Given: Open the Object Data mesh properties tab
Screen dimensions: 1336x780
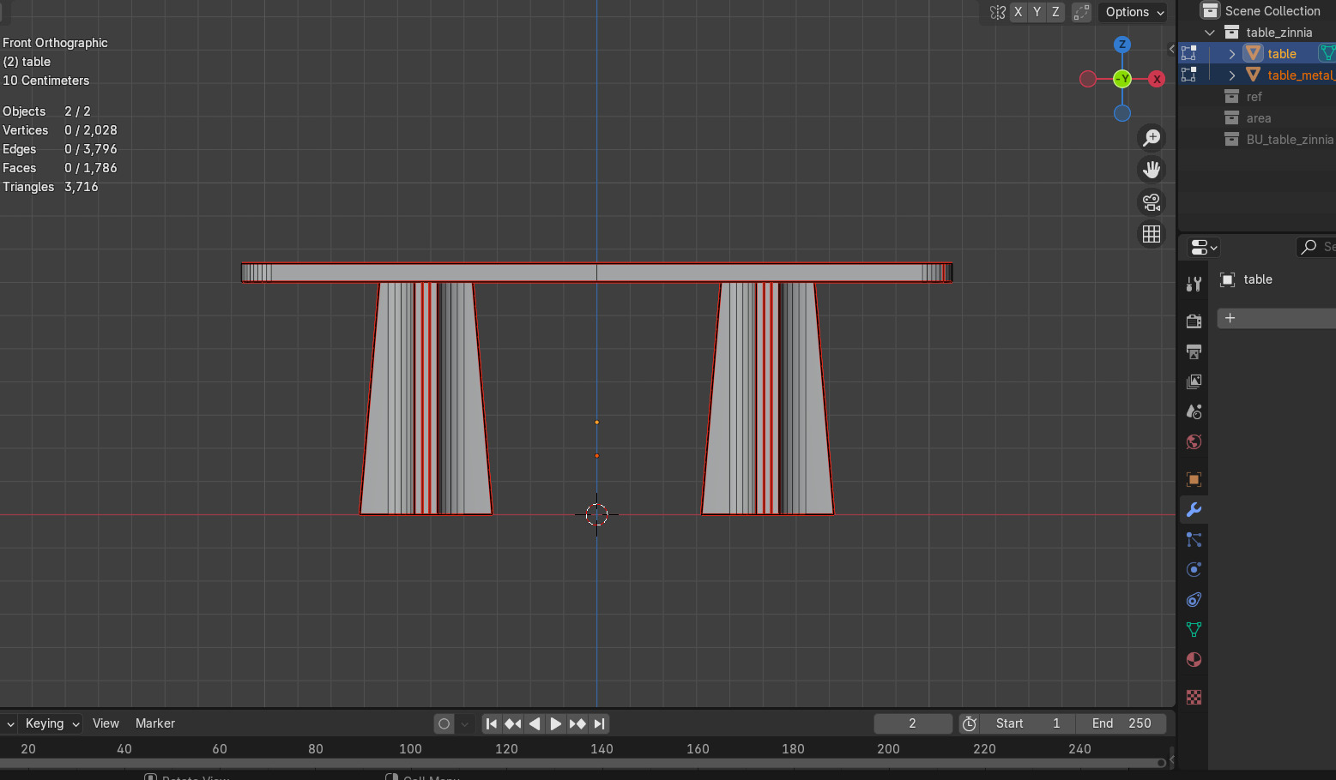Looking at the screenshot, I should (1194, 629).
